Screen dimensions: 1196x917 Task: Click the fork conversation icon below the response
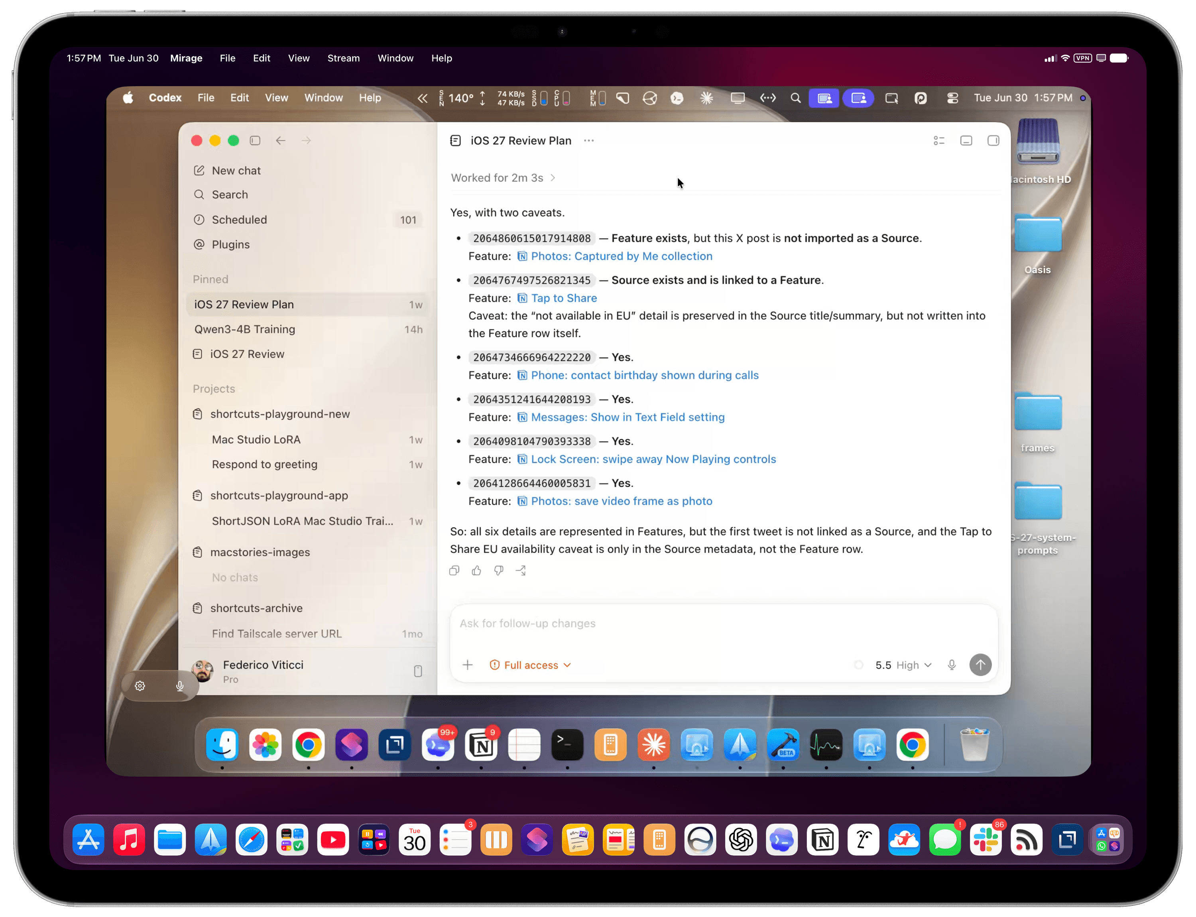(521, 571)
